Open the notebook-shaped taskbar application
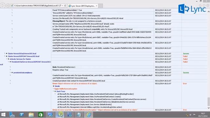The width and height of the screenshot is (210, 118). [79, 115]
